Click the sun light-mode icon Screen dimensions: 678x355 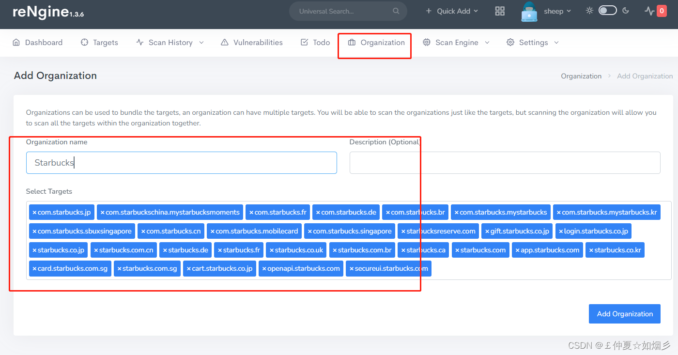coord(589,10)
